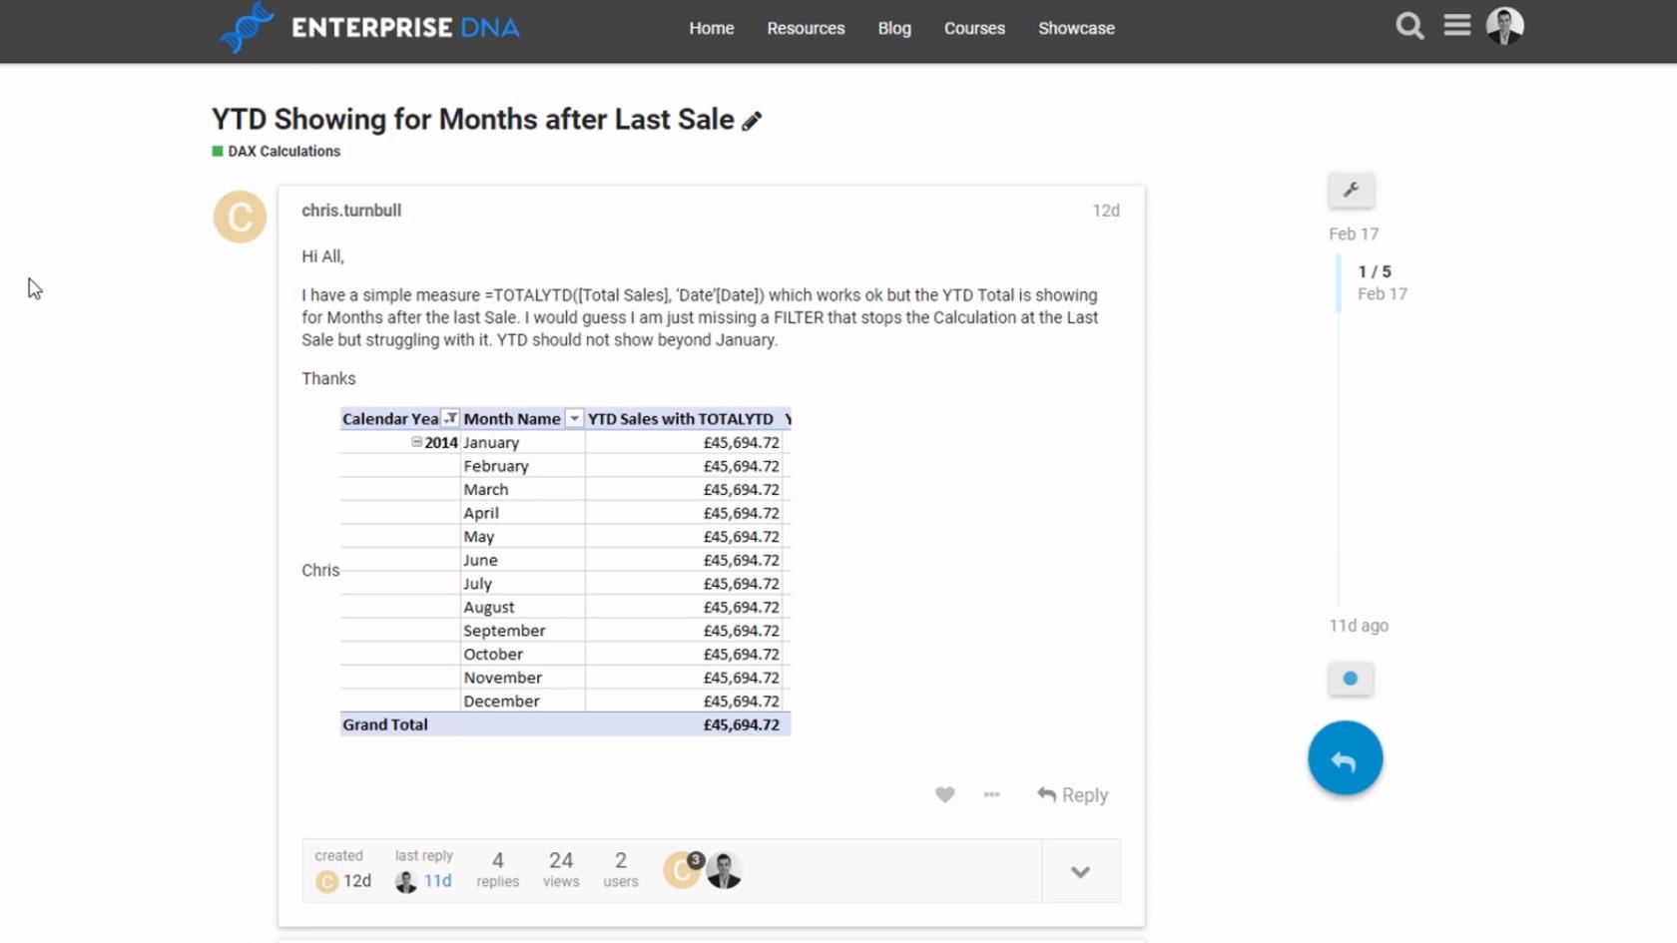Image resolution: width=1677 pixels, height=943 pixels.
Task: Click the 12d post date link
Action: pos(1106,211)
